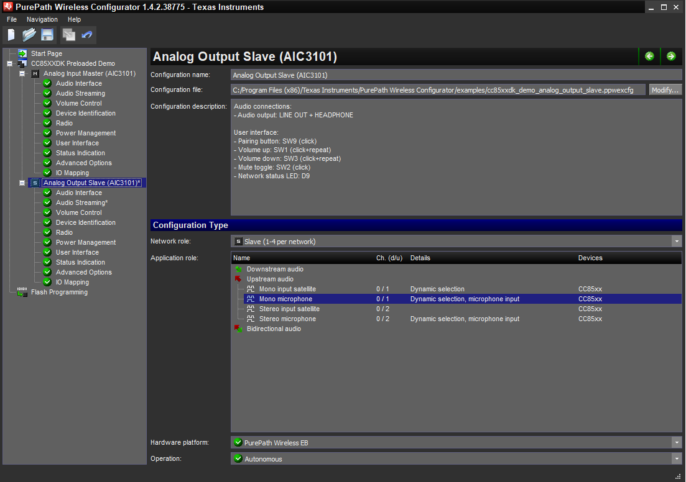Click the Bidirectional audio arrows icon
This screenshot has width=686, height=482.
click(238, 329)
